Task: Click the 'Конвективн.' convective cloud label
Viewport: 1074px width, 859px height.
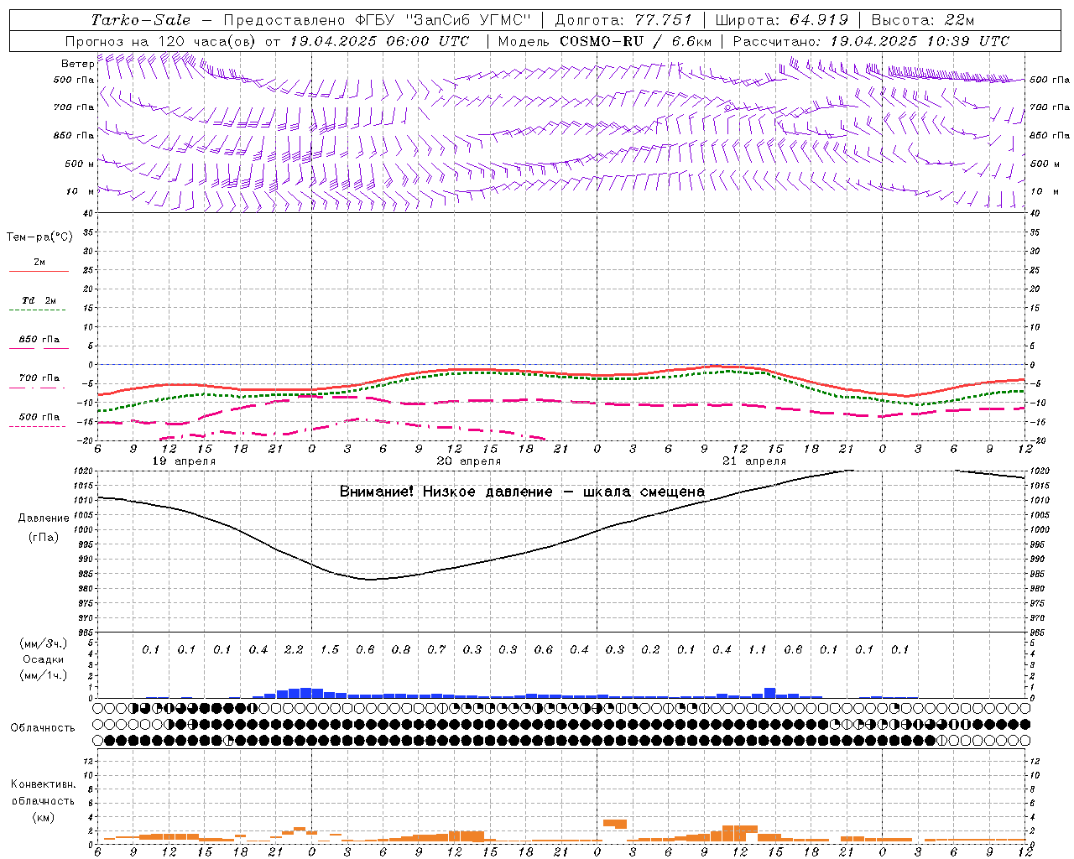Action: pos(43,784)
